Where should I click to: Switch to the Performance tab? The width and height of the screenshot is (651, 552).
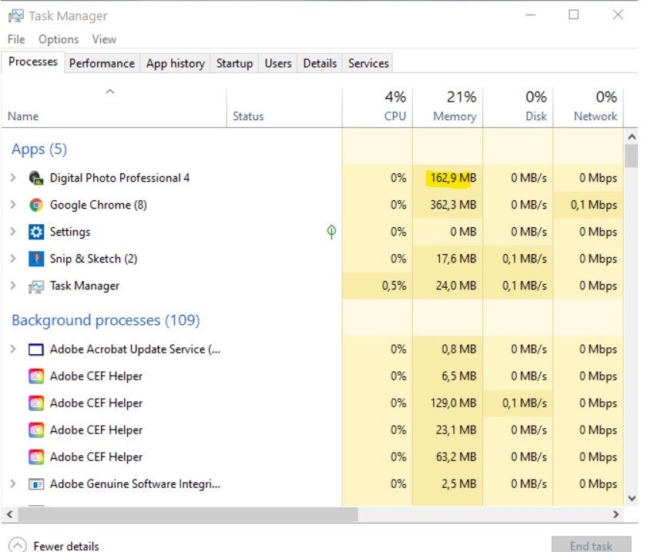point(102,63)
